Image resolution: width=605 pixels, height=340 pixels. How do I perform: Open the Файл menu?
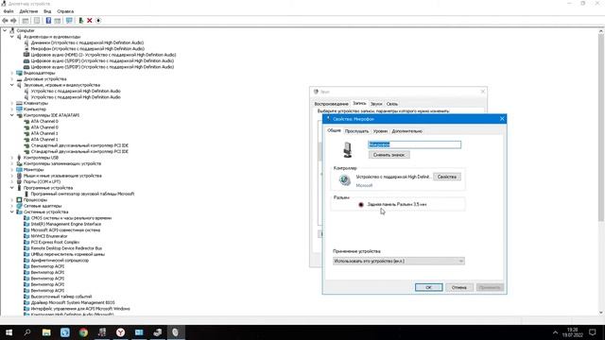(x=9, y=11)
